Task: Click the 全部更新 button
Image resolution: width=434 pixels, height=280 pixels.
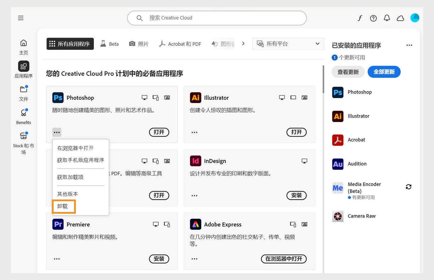Action: coord(384,72)
